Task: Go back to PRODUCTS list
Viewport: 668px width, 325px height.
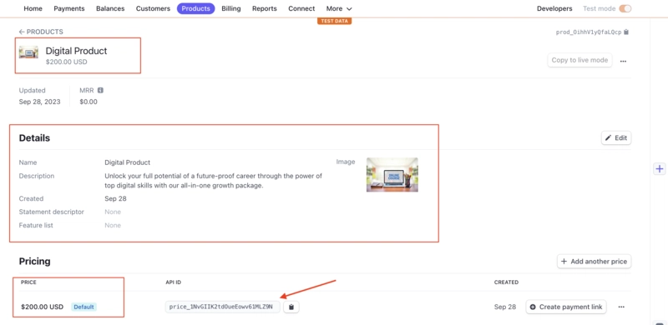Action: coord(41,32)
